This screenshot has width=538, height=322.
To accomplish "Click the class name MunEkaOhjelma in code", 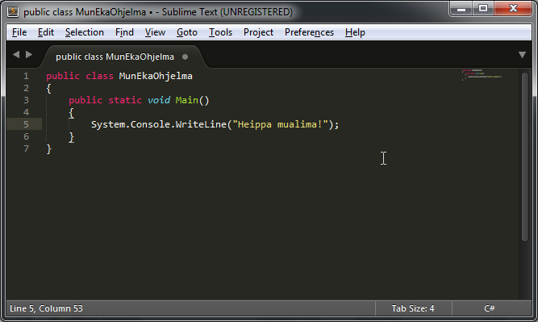I will (x=156, y=76).
